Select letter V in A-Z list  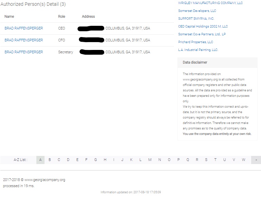click(234, 160)
